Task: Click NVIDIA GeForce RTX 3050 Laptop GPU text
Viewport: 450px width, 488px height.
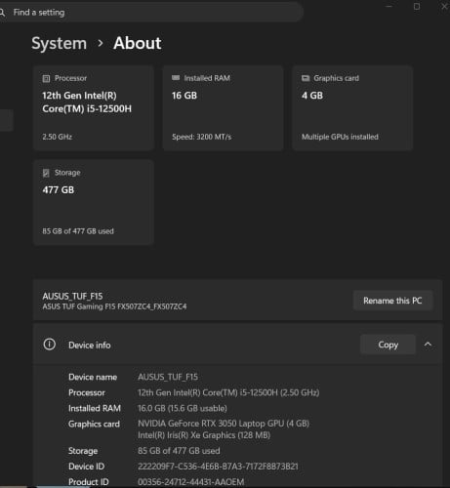Action: [x=224, y=424]
